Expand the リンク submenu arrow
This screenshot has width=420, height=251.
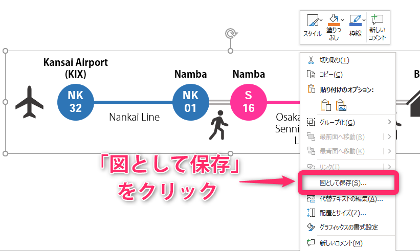pos(389,167)
